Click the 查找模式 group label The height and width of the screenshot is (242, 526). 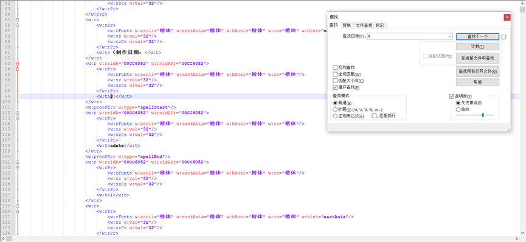341,96
